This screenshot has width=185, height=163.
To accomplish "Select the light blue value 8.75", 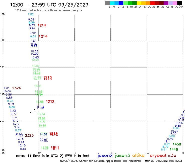I will click(10, 101).
